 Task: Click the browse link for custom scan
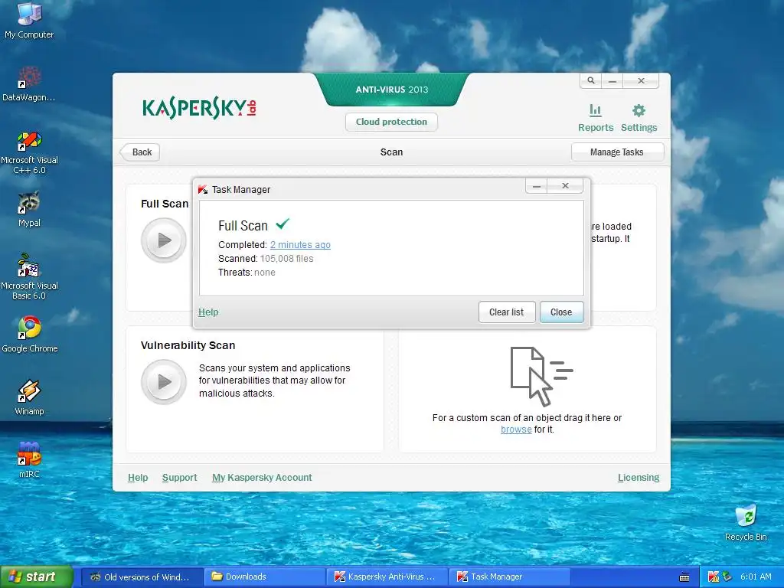coord(516,430)
